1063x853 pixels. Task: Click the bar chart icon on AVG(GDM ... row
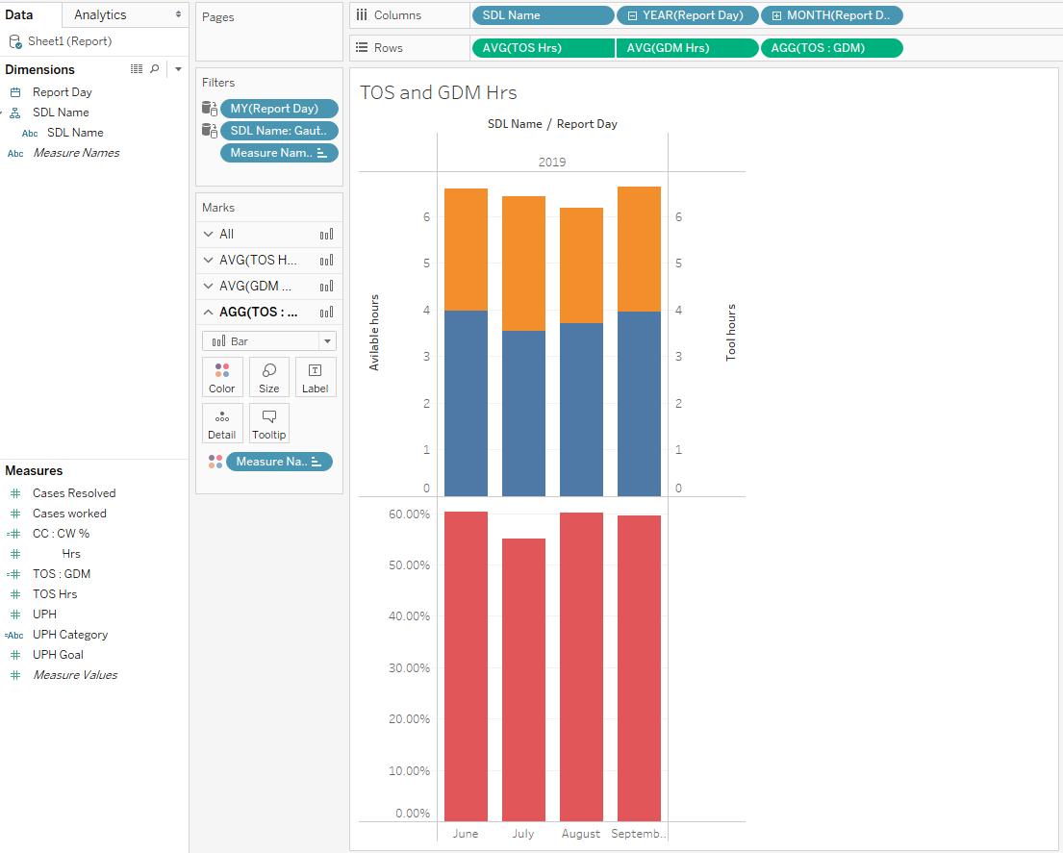tap(326, 286)
